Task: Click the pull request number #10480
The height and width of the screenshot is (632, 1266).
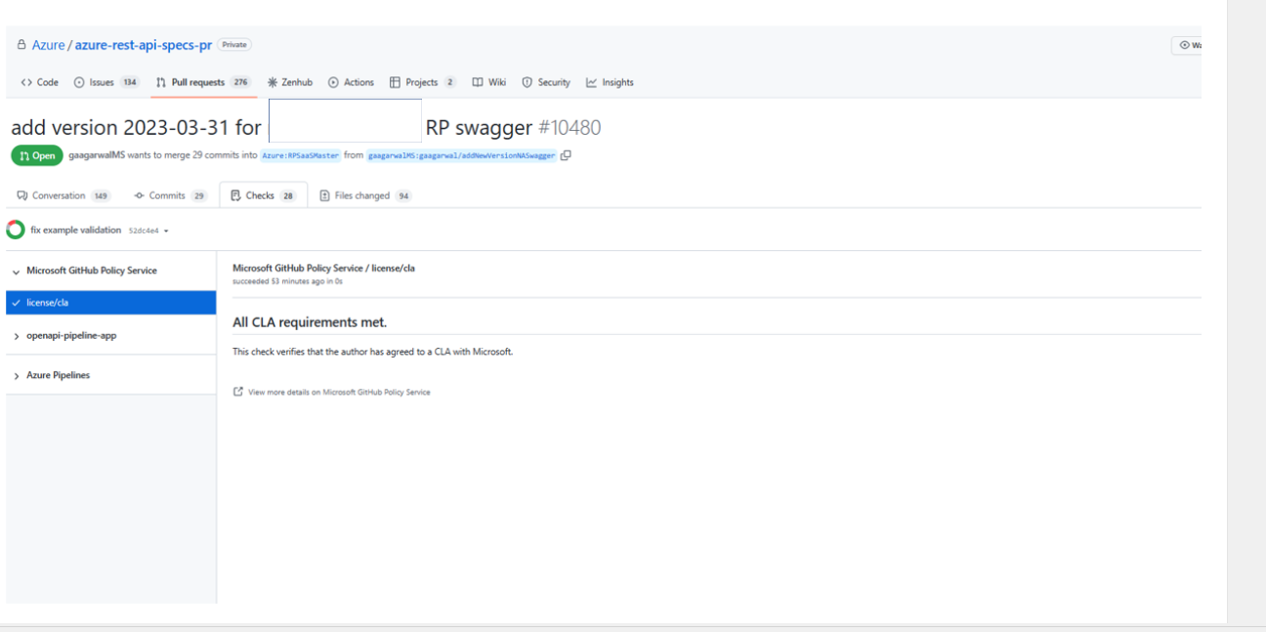Action: [x=570, y=128]
